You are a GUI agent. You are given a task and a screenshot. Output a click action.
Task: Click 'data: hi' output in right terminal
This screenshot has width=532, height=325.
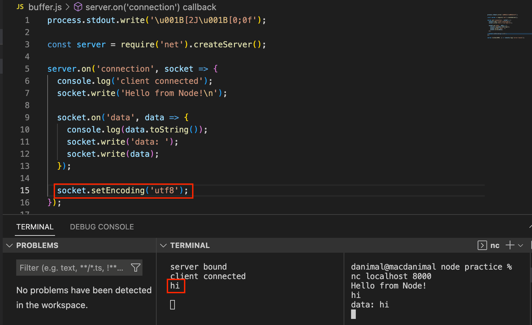pos(370,304)
